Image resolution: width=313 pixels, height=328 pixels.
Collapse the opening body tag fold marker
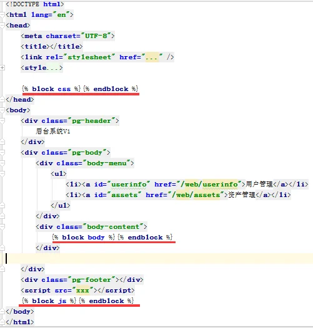tap(2, 110)
